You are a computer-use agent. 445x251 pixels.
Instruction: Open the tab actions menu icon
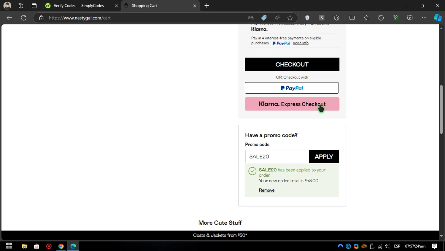34,6
